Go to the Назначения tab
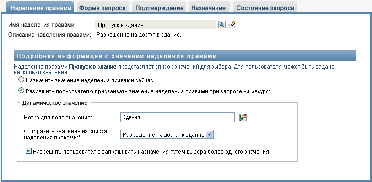Viewport: 372px width, 182px height. pos(208,8)
